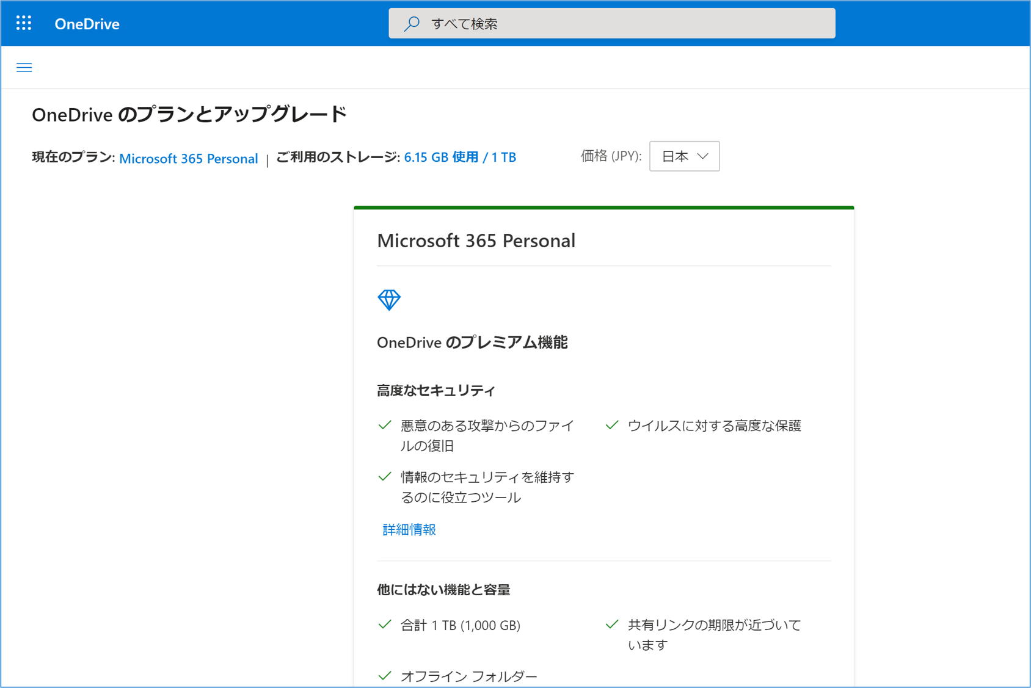This screenshot has width=1031, height=688.
Task: Click checkmark beside ウイルスに対する高度な保護
Action: point(612,425)
